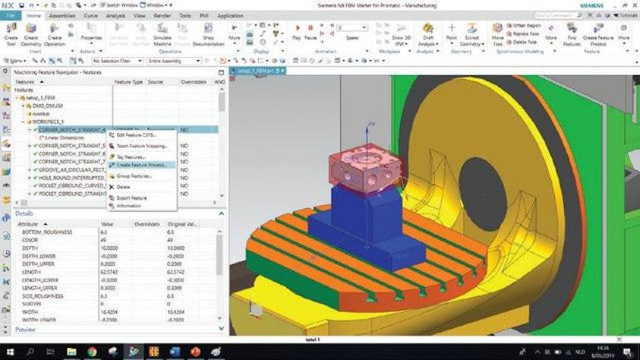This screenshot has width=640, height=360.
Task: Click the Extract Geometry icon
Action: [471, 33]
